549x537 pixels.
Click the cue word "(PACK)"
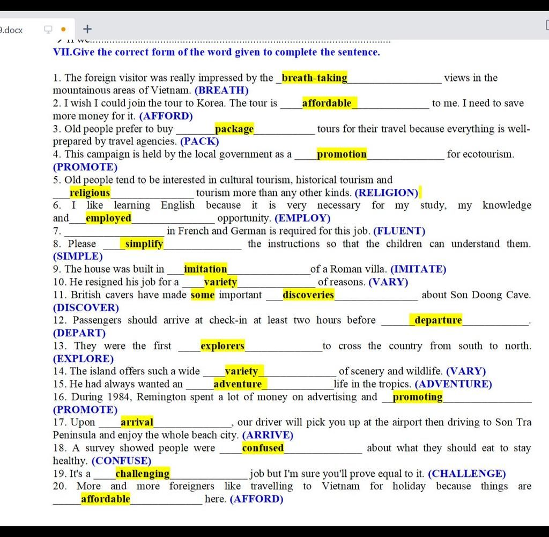click(x=199, y=142)
